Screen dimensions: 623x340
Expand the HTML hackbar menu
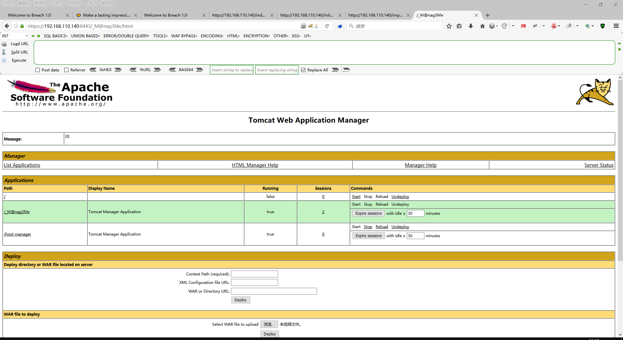tap(233, 36)
